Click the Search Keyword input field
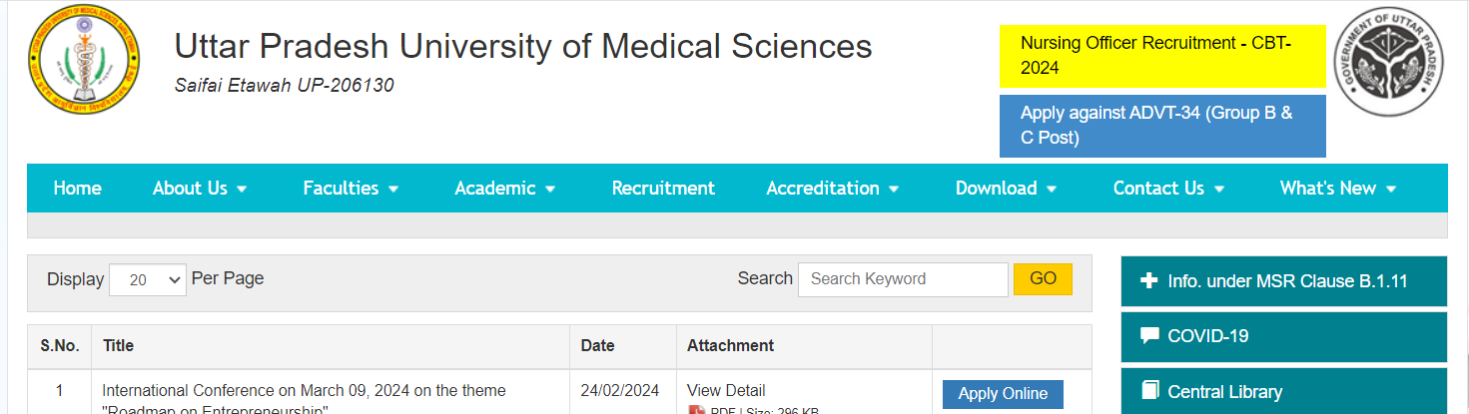 (x=903, y=279)
